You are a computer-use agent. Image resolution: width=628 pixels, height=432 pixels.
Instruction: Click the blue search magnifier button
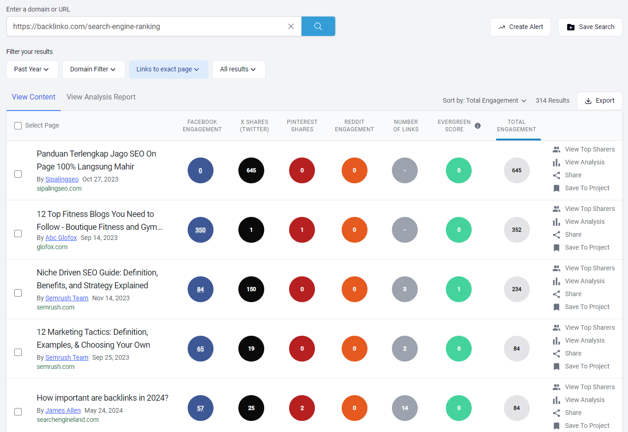pyautogui.click(x=318, y=26)
